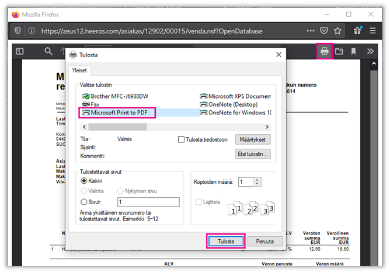Move printer list left with arrow
This screenshot has width=390, height=273.
tap(84, 127)
